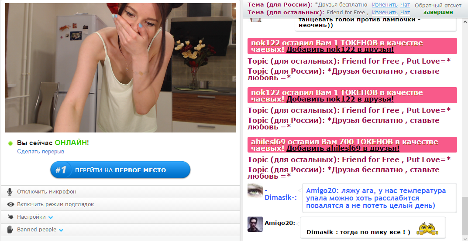Click the hand icon for Banned people

pyautogui.click(x=10, y=229)
